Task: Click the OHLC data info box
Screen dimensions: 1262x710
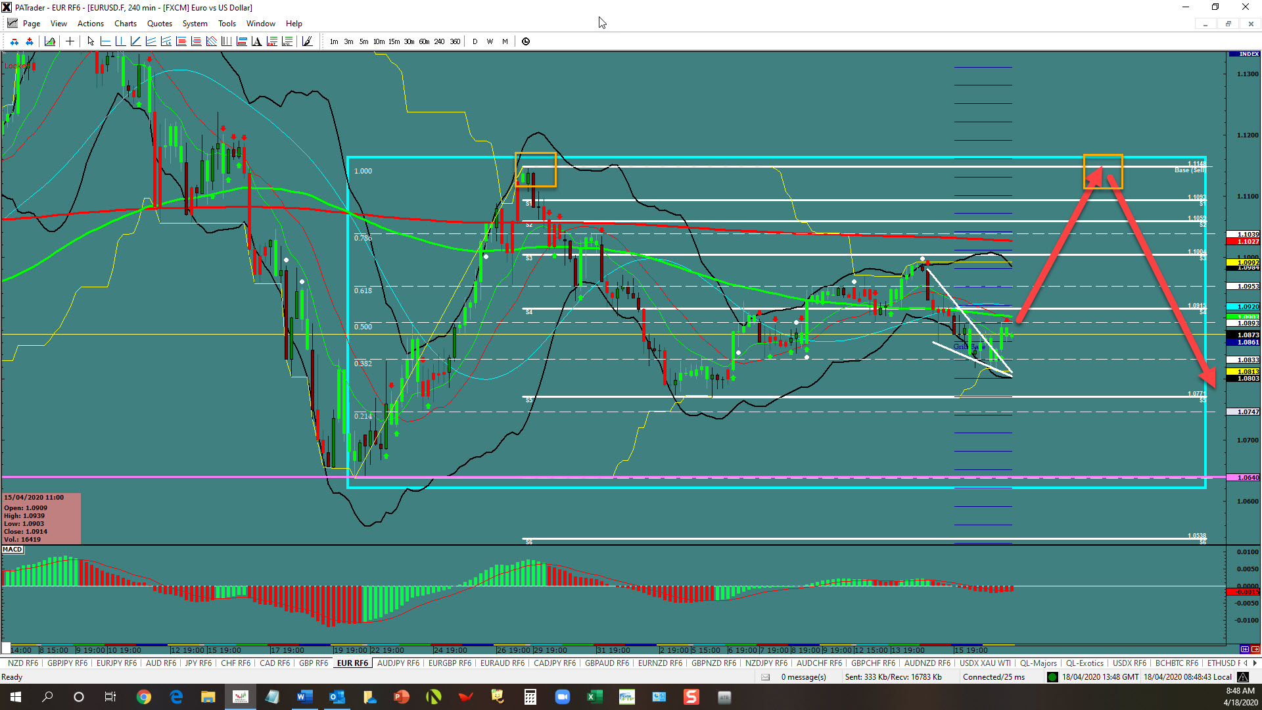Action: [x=41, y=519]
